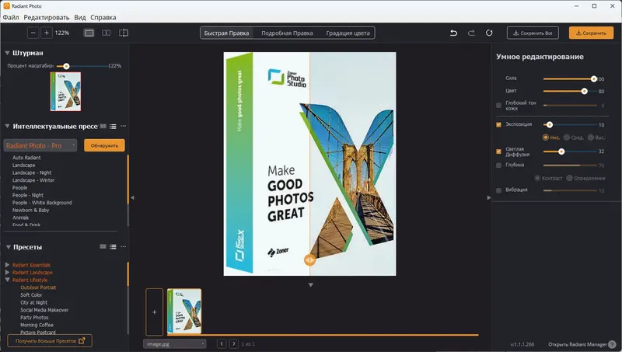Image resolution: width=622 pixels, height=352 pixels.
Task: Adjust the Цвет slider
Action: pyautogui.click(x=570, y=91)
